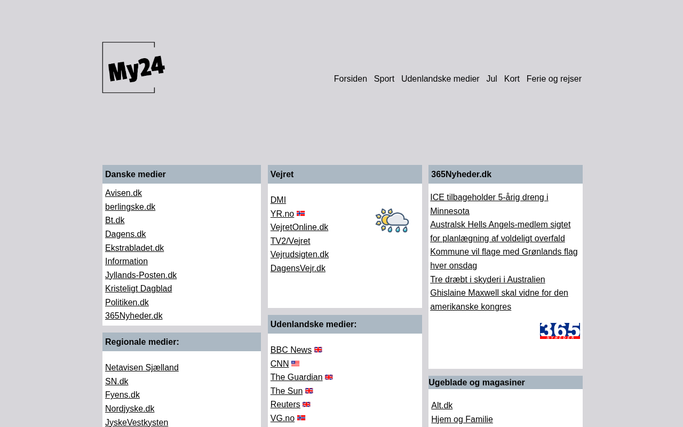Open the Ghislaine Maxwell kongres article

tap(499, 299)
